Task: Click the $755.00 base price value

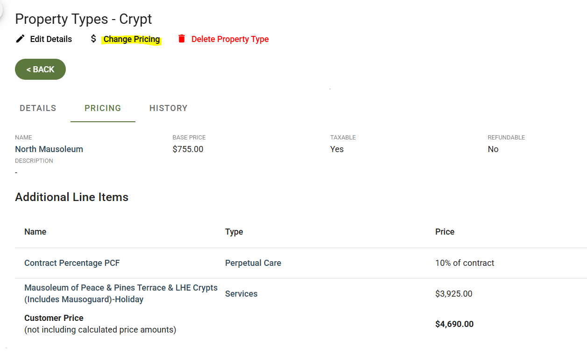Action: (x=188, y=149)
